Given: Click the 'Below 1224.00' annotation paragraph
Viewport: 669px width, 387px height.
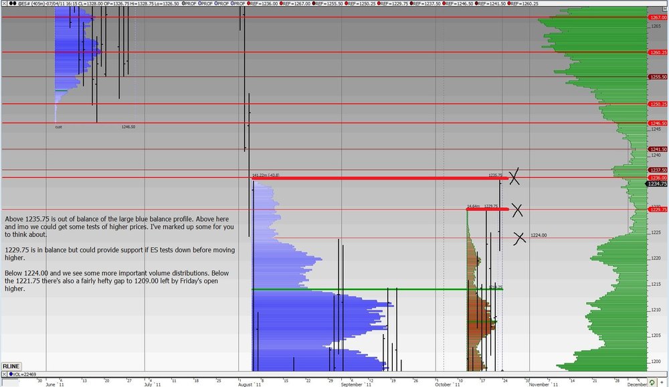Looking at the screenshot, I should 117,281.
